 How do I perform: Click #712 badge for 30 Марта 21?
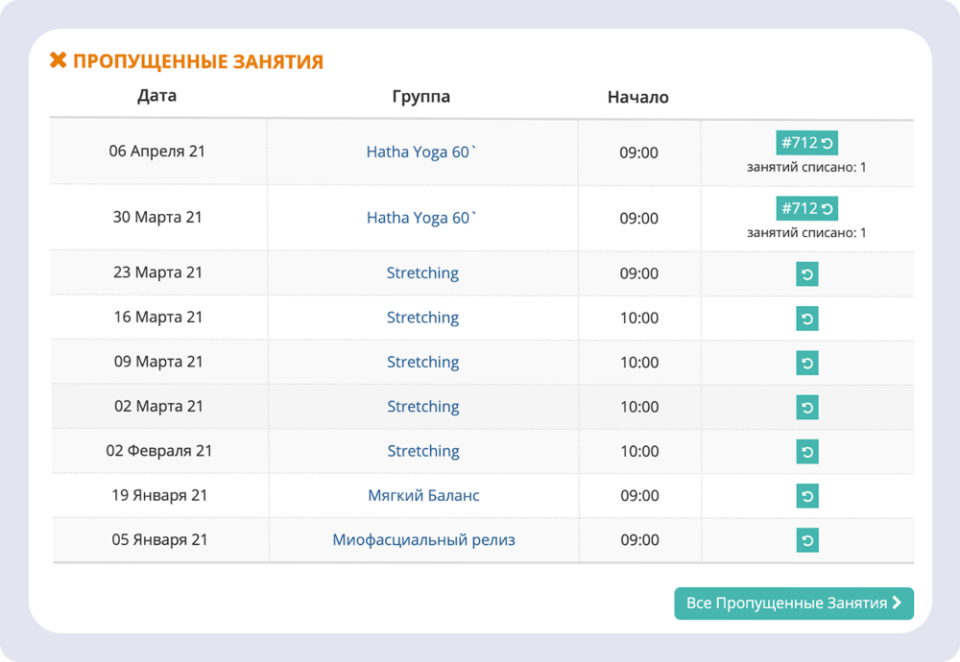pos(806,208)
